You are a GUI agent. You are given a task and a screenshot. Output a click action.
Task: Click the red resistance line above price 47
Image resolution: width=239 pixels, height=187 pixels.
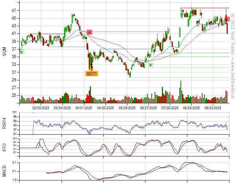[x=204, y=8]
